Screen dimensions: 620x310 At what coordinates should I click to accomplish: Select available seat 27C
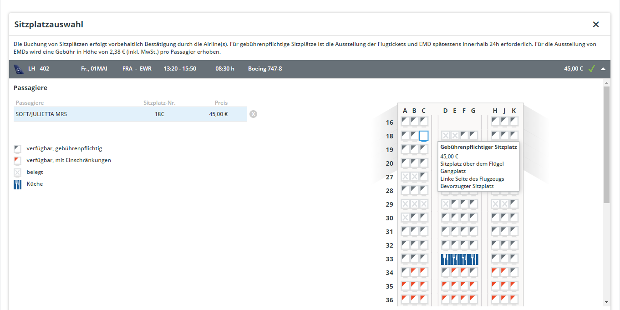(x=423, y=176)
